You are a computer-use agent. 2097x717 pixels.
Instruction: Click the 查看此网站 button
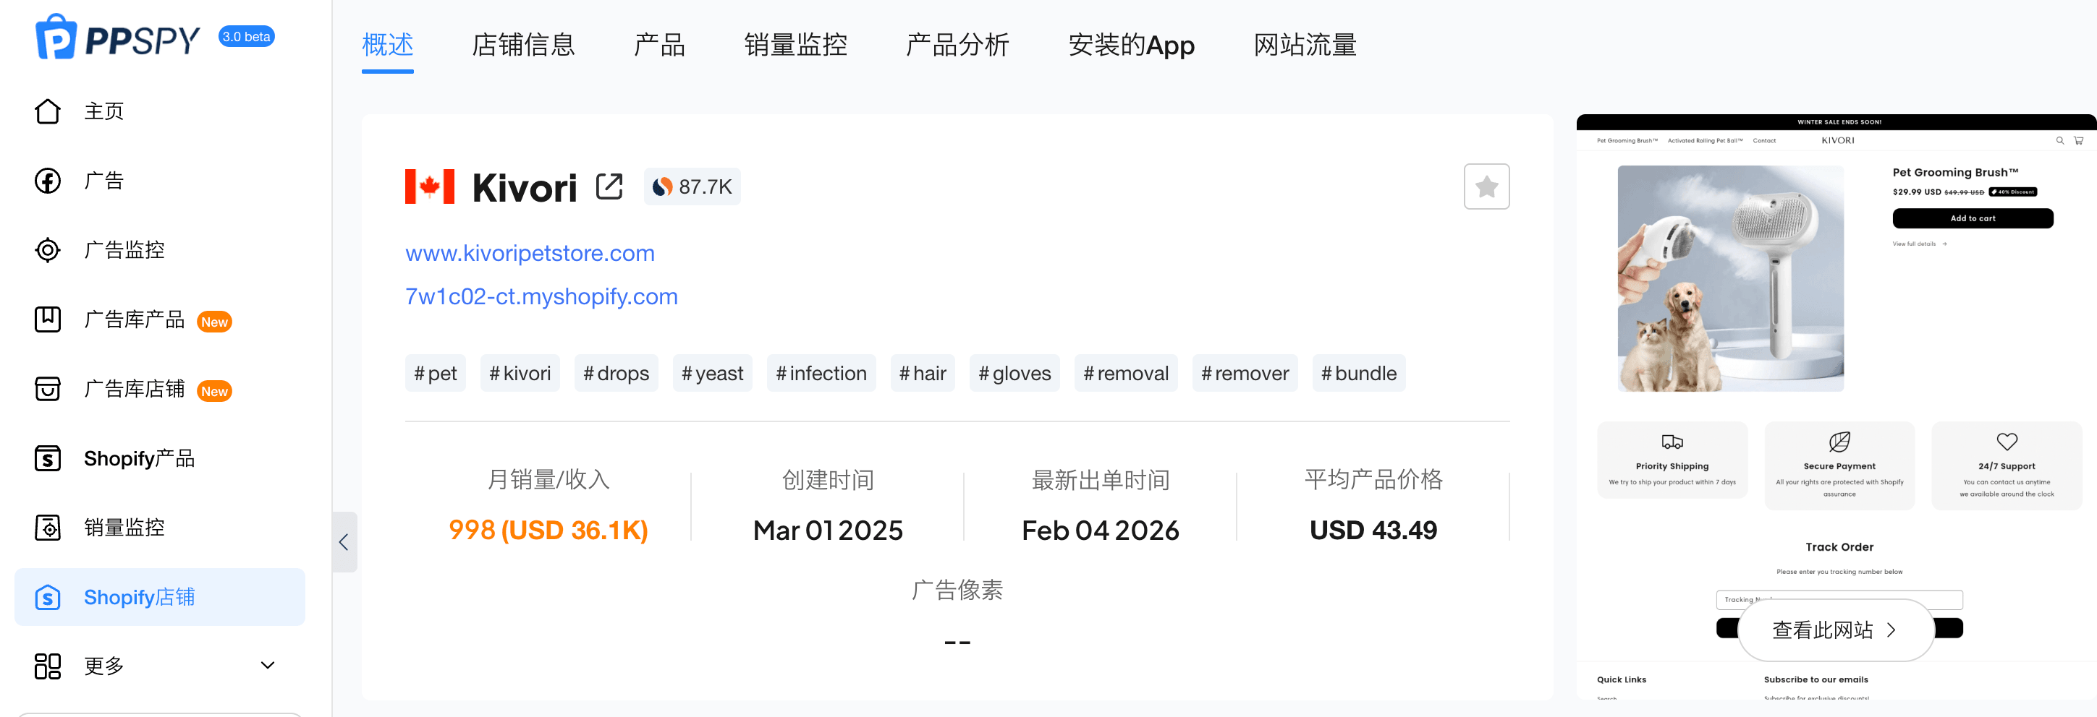tap(1834, 630)
